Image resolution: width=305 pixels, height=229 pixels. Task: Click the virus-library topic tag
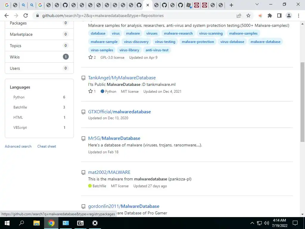tap(129, 50)
